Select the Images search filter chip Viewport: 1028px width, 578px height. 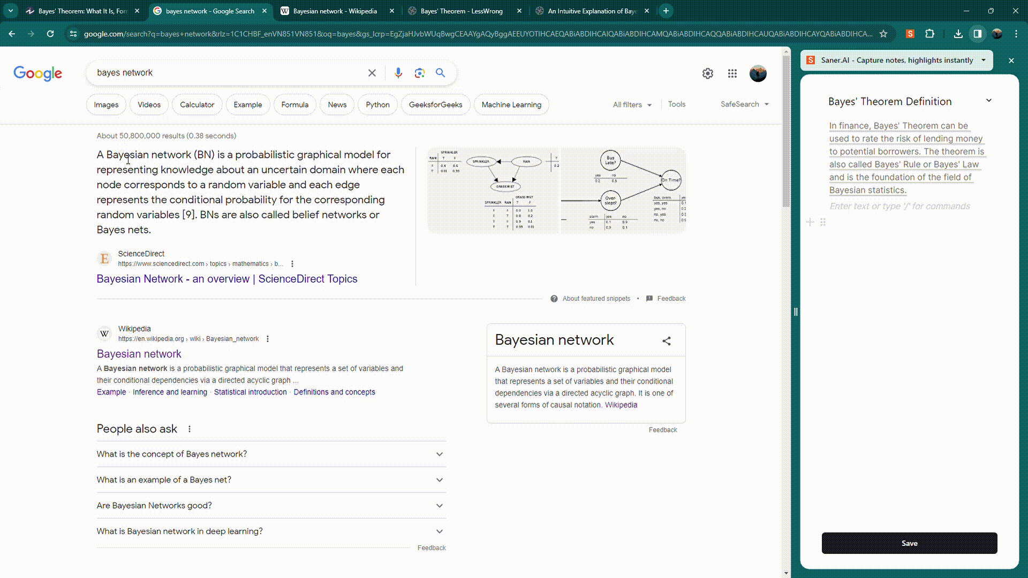point(106,105)
